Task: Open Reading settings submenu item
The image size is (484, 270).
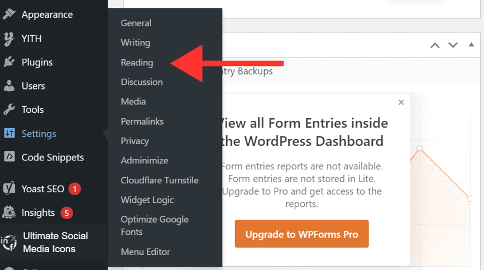Action: (x=137, y=63)
